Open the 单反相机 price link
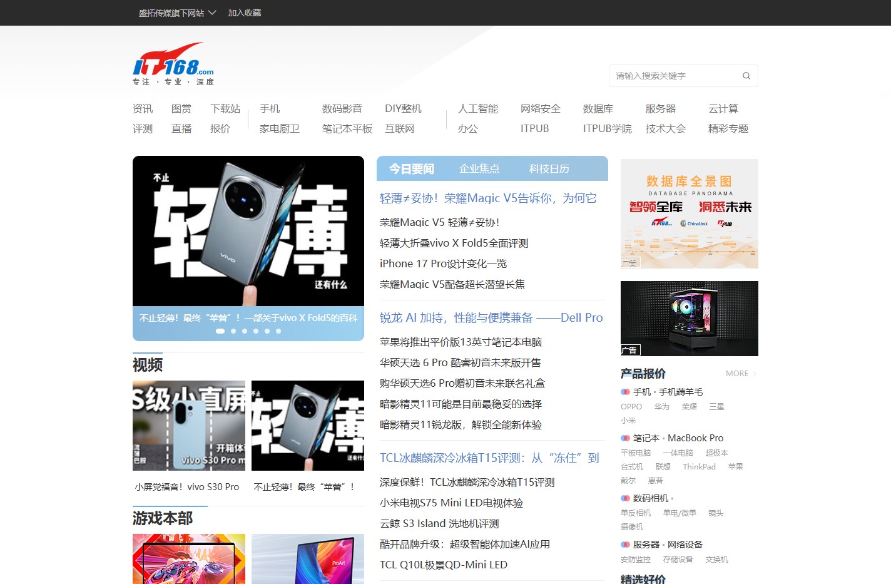 pyautogui.click(x=636, y=513)
